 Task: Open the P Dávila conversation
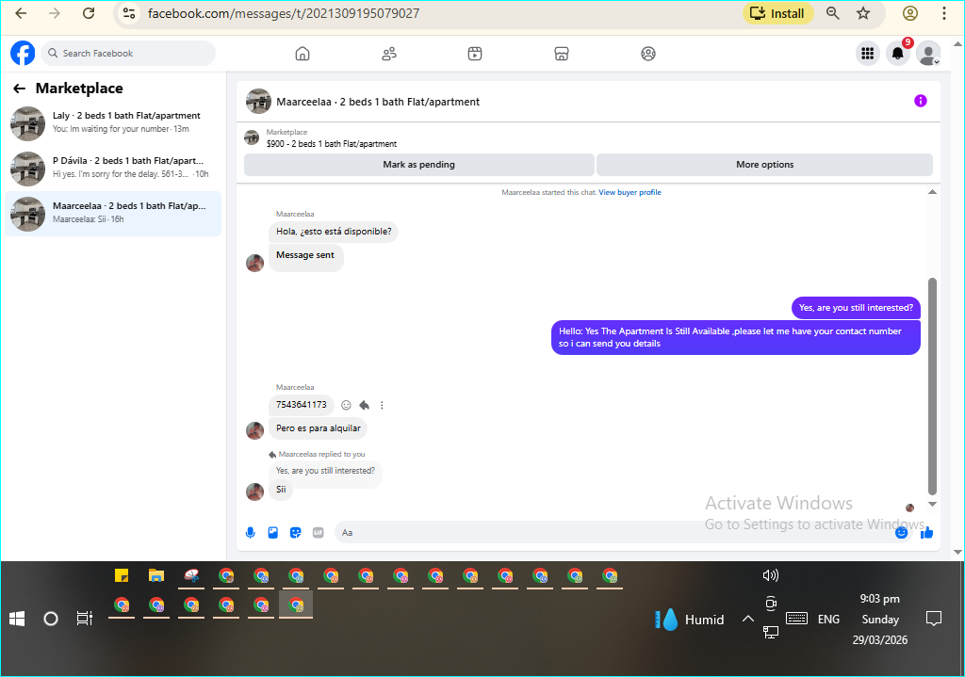pyautogui.click(x=113, y=168)
